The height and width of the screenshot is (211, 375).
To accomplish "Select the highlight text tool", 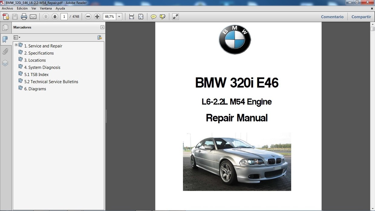I will pos(163,17).
